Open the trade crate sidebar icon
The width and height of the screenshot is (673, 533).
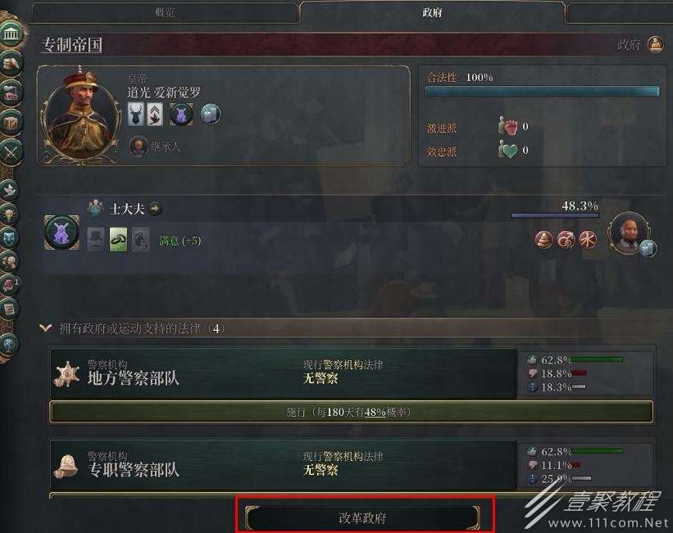(x=11, y=123)
